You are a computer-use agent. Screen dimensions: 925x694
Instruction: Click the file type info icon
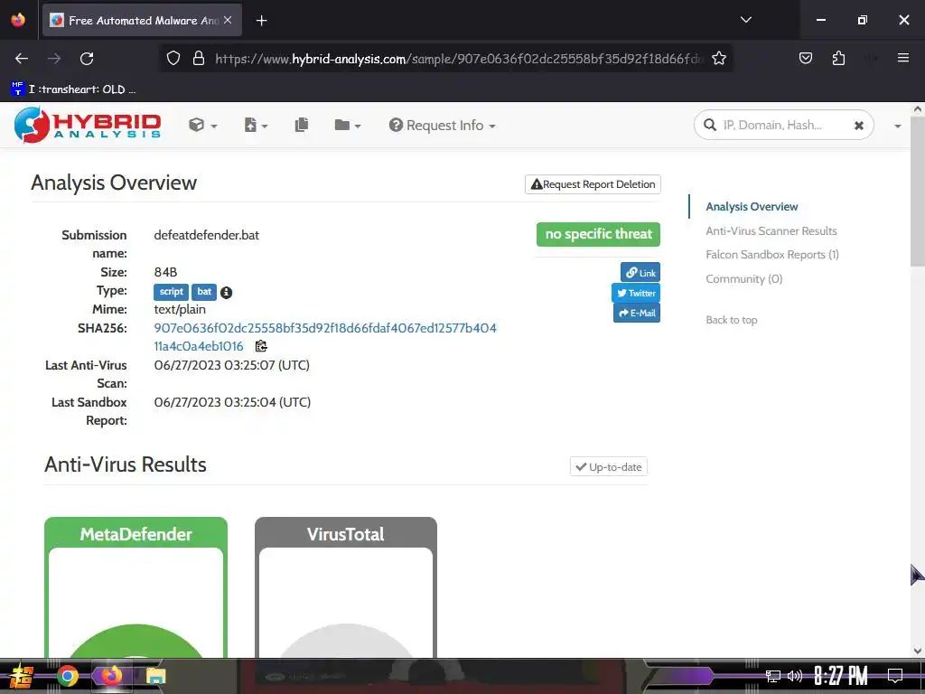[226, 292]
